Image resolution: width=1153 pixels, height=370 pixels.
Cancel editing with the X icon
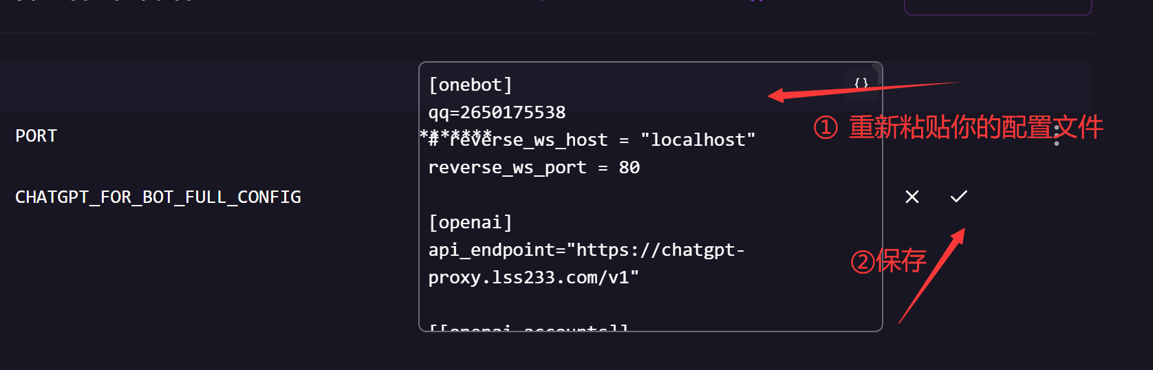(912, 197)
